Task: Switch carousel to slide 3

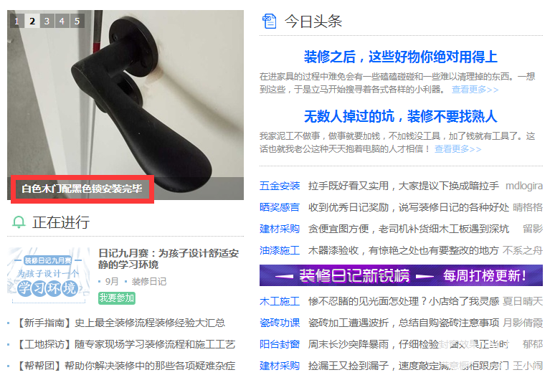Action: coord(47,21)
